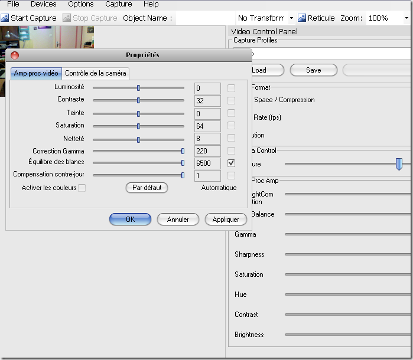Enable the Activer les couleurs checkbox

click(x=82, y=188)
